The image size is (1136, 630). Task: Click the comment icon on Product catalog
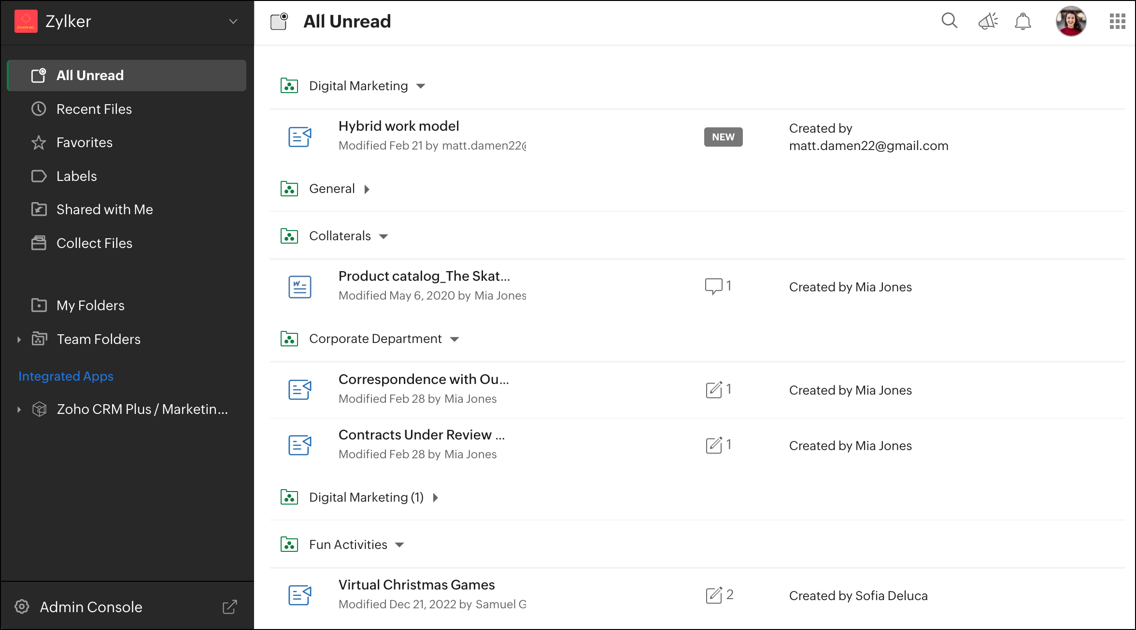point(713,287)
